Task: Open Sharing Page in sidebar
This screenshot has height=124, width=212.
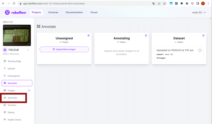Action: click(x=17, y=61)
